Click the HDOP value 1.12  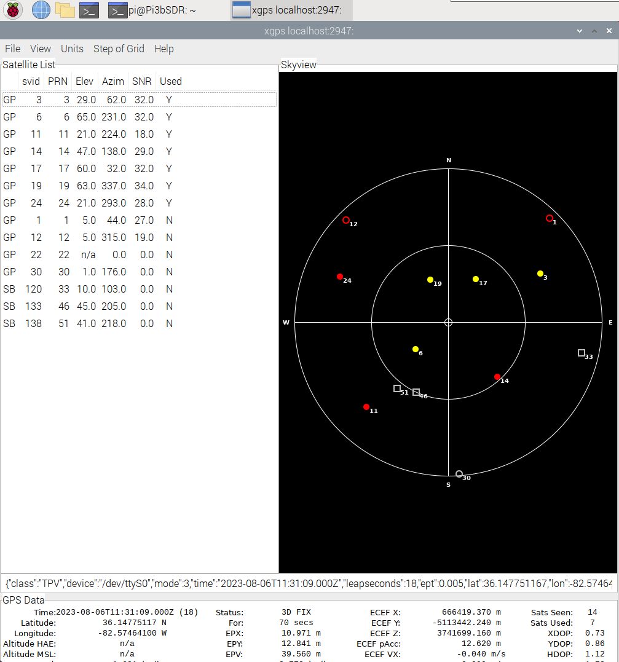594,655
